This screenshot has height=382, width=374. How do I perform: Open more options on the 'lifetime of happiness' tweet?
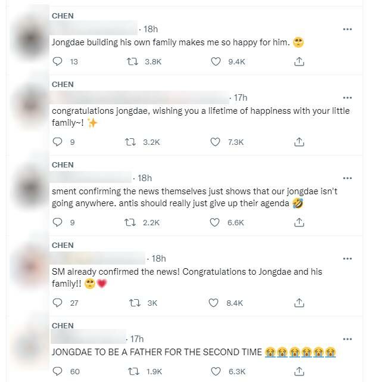pos(348,98)
